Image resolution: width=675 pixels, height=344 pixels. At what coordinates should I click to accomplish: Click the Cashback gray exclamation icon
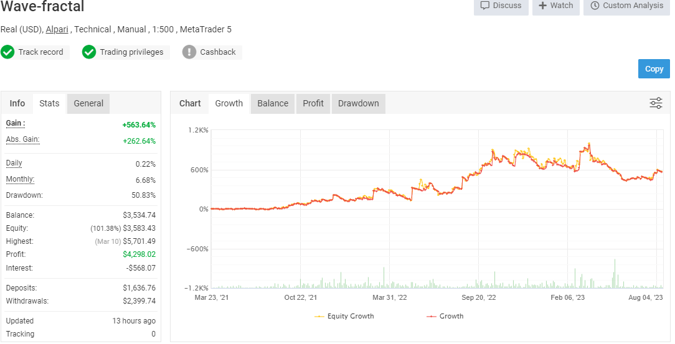coord(189,52)
